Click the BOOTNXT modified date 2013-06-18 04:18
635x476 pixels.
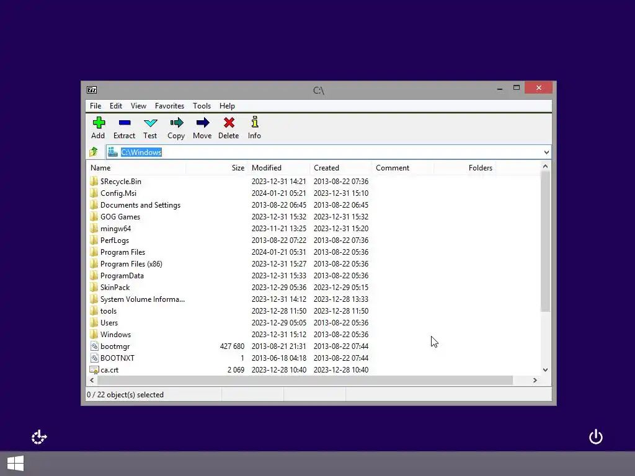pos(279,358)
